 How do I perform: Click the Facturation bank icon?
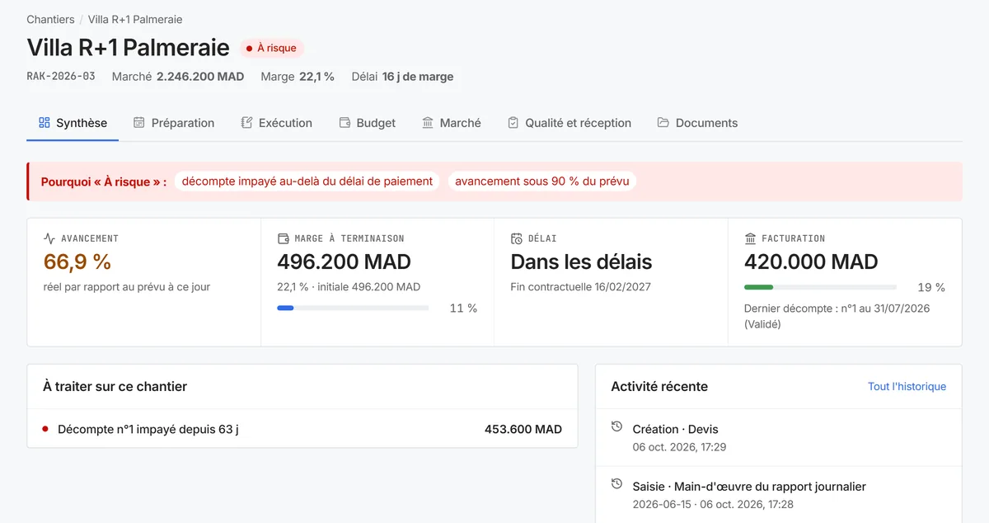750,238
